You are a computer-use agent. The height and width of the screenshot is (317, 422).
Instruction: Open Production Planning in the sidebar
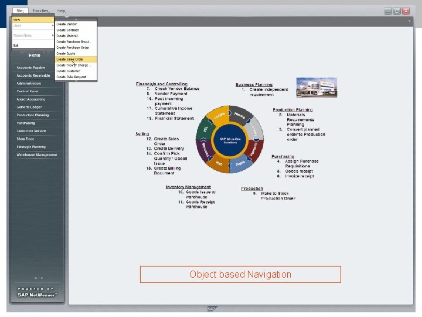33,115
